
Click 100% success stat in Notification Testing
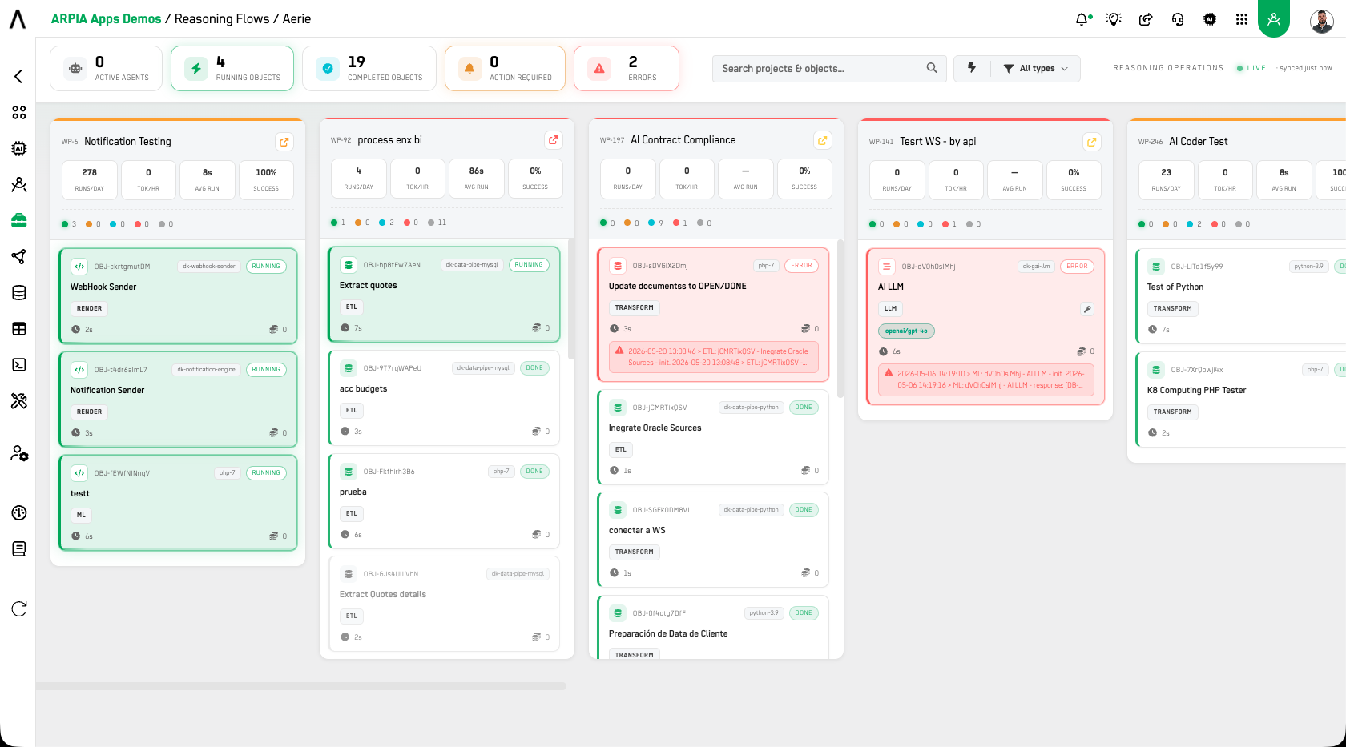(x=266, y=179)
